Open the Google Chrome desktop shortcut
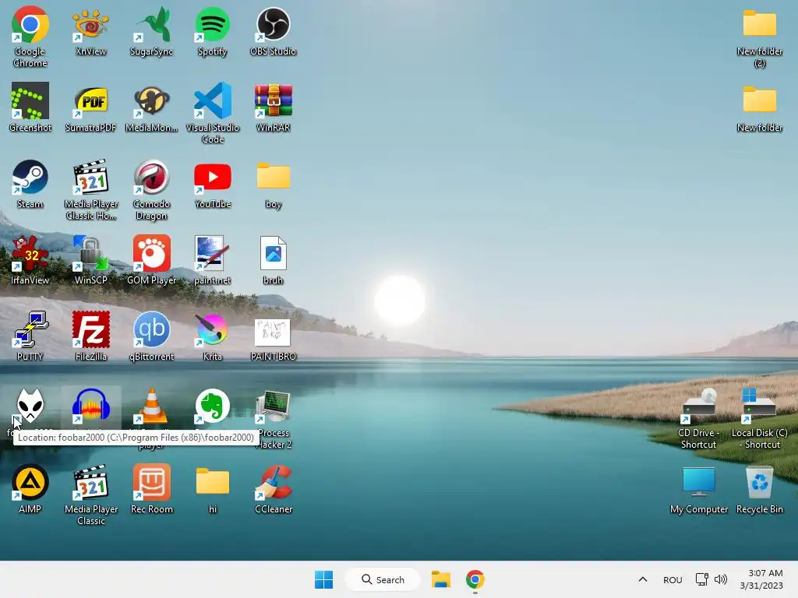 click(x=30, y=25)
